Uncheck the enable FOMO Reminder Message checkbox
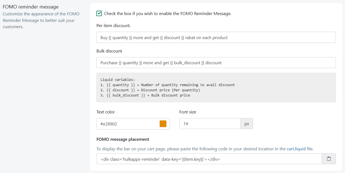This screenshot has width=345, height=173. click(99, 13)
